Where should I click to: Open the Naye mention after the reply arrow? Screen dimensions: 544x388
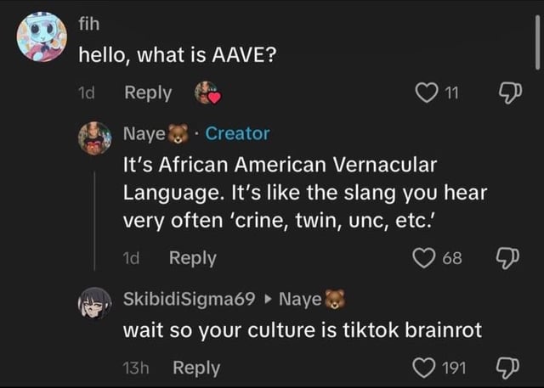(312, 300)
